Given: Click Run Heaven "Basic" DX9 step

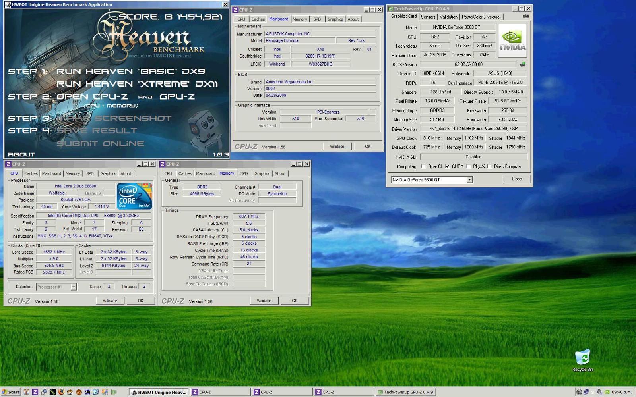Looking at the screenshot, I should click(x=131, y=71).
